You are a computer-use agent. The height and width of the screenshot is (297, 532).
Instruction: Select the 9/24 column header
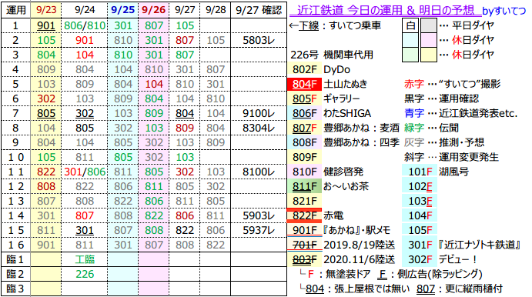pyautogui.click(x=85, y=10)
